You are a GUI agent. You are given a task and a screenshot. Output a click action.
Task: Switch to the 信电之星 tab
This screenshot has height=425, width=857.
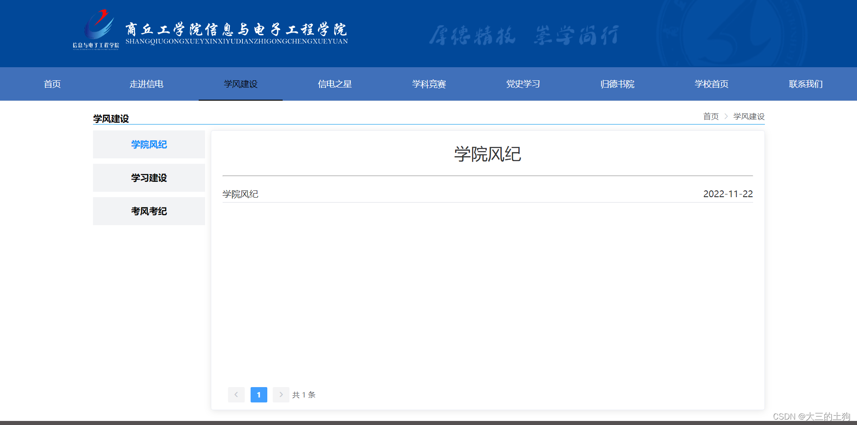click(x=335, y=84)
